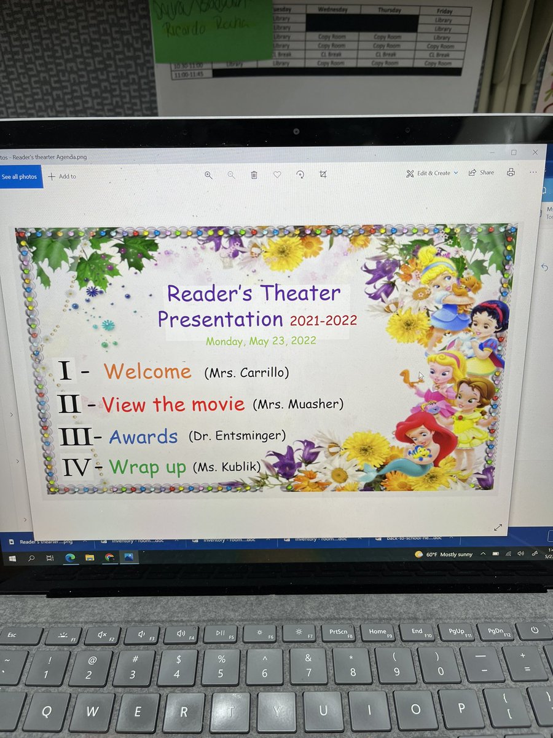Open the Windows Start menu
The width and height of the screenshot is (553, 738).
tap(12, 557)
